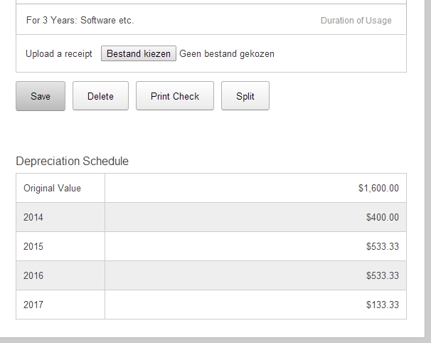The width and height of the screenshot is (431, 343).
Task: Select the Original Value row label
Action: [52, 188]
